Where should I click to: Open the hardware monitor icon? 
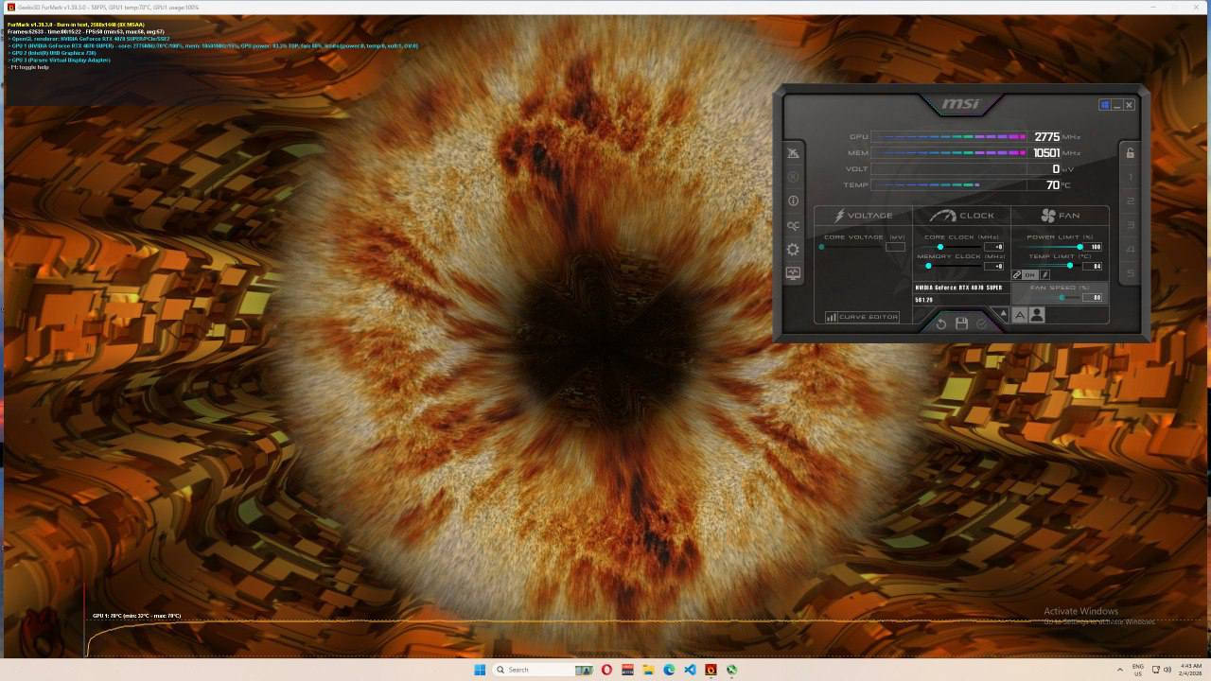click(x=793, y=273)
